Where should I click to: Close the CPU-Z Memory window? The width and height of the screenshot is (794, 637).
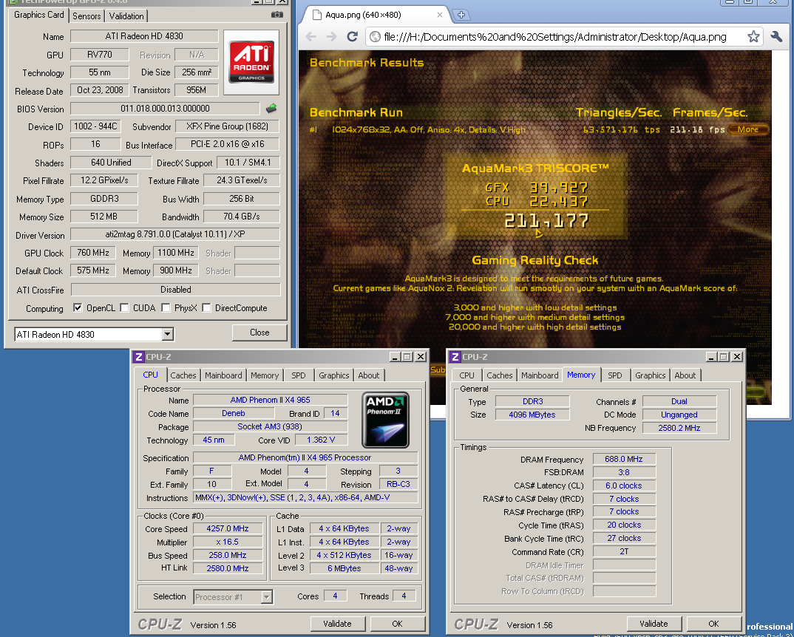737,357
